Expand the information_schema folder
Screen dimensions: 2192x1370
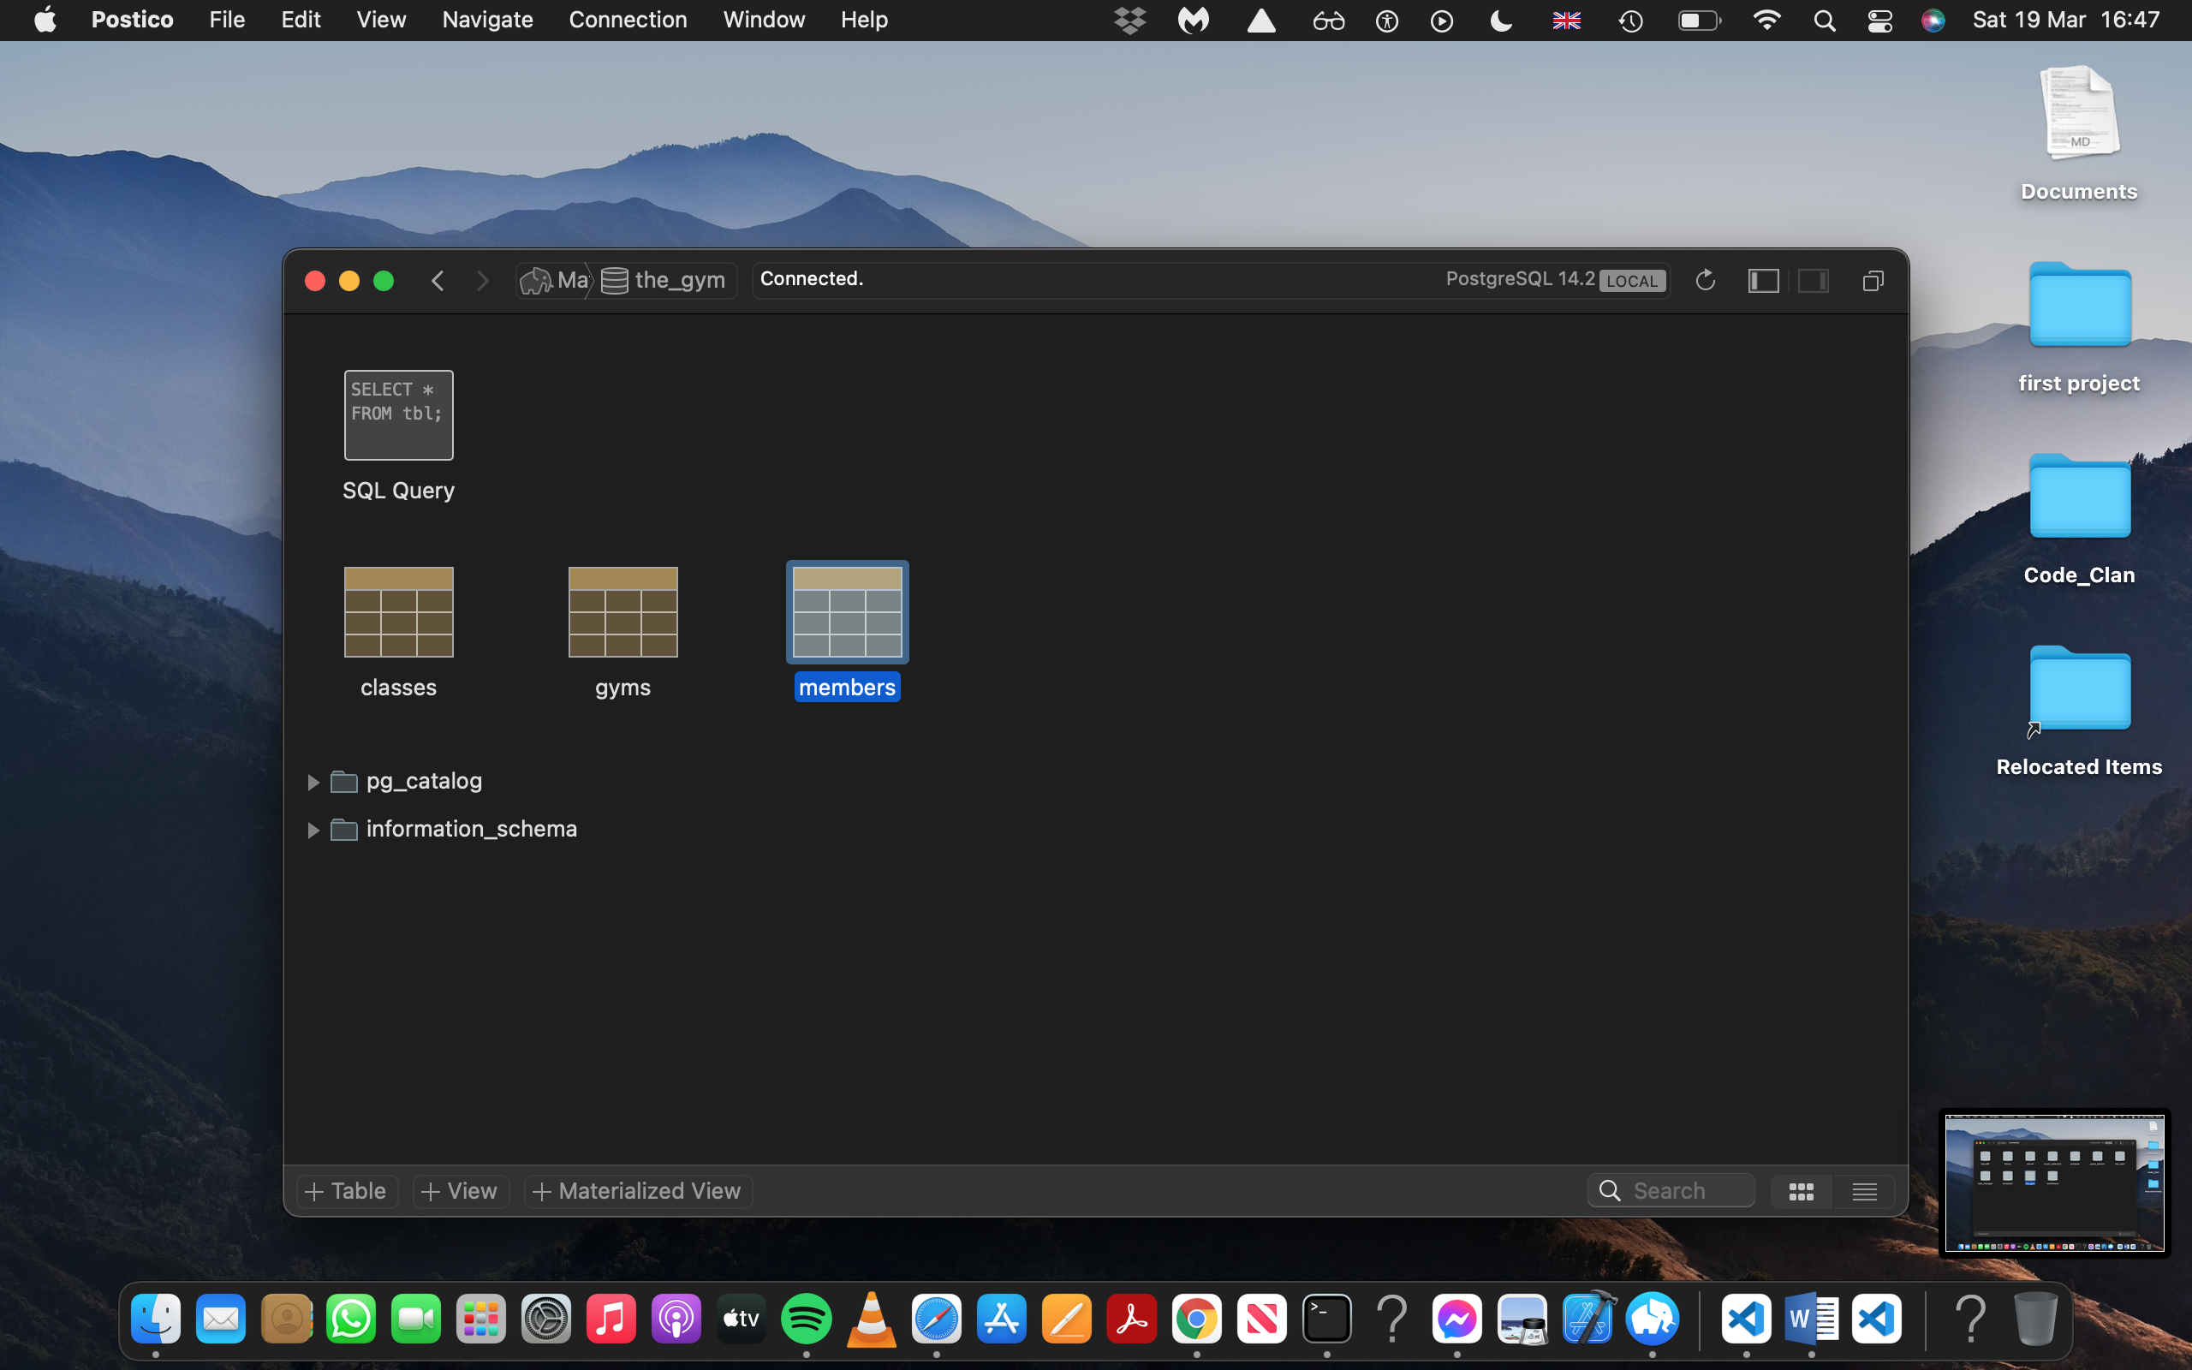pyautogui.click(x=313, y=829)
